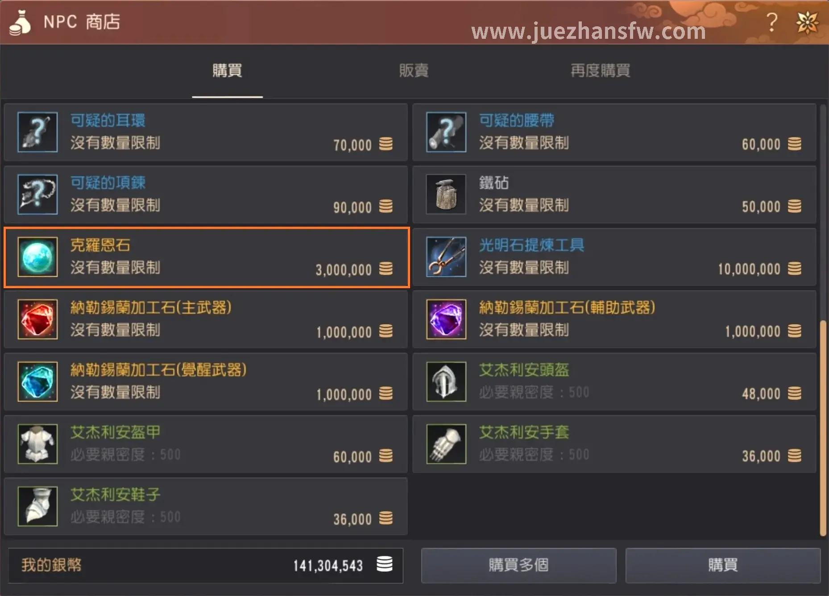
Task: Click the purple 納勒錫蘭加工石(輔助武器) gem icon
Action: point(446,319)
